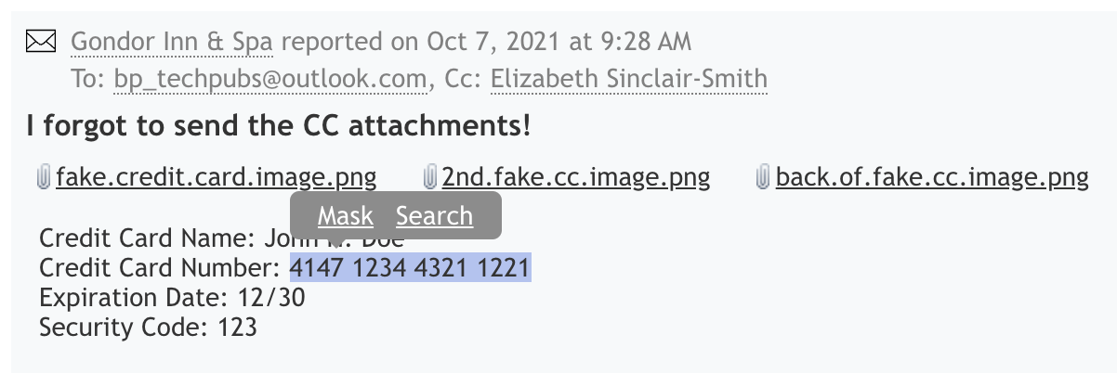The image size is (1117, 373).
Task: Click the Cc: label in the header
Action: (462, 79)
